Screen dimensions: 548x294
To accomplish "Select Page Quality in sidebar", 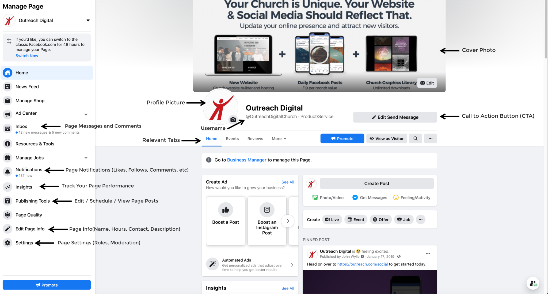I will 47,215.
